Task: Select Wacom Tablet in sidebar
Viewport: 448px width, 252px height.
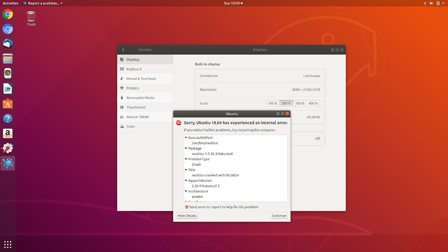Action: tap(145, 117)
